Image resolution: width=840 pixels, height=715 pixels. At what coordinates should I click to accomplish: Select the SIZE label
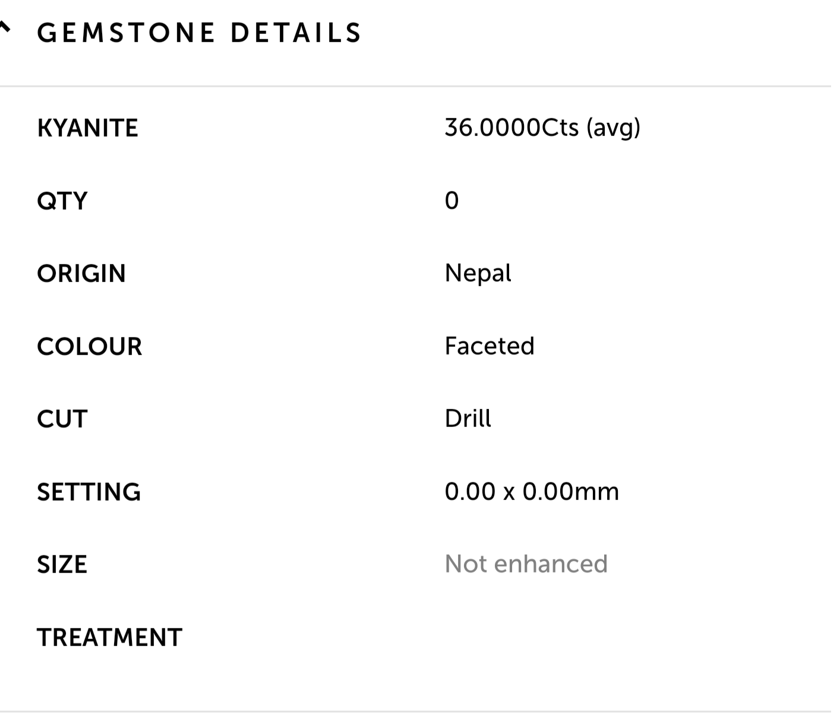pyautogui.click(x=62, y=565)
